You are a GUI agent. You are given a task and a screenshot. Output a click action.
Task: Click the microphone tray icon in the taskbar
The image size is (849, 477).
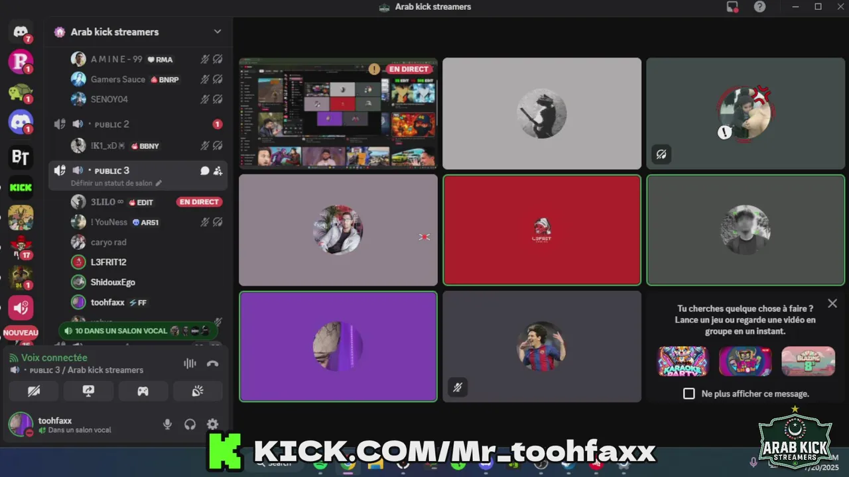(753, 462)
